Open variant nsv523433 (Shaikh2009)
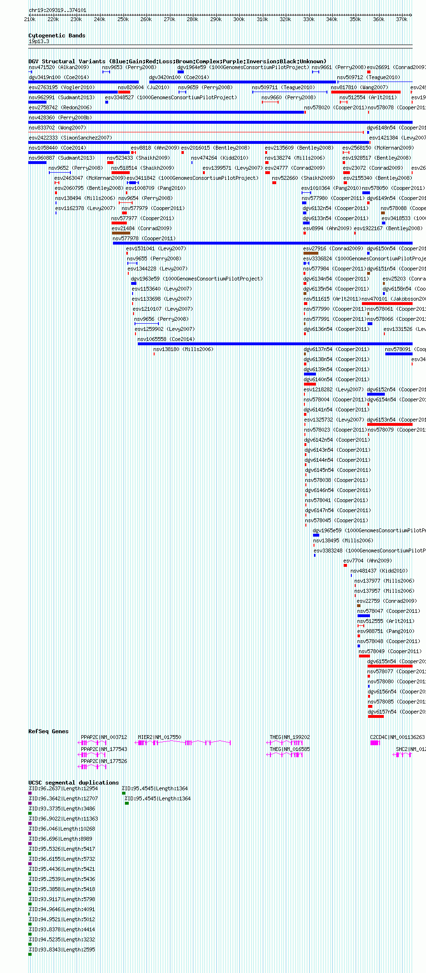The width and height of the screenshot is (426, 973). pyautogui.click(x=138, y=158)
